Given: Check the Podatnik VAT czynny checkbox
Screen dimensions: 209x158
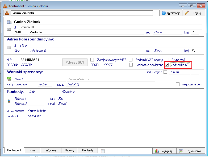Looking at the screenshot, I should click(131, 60).
